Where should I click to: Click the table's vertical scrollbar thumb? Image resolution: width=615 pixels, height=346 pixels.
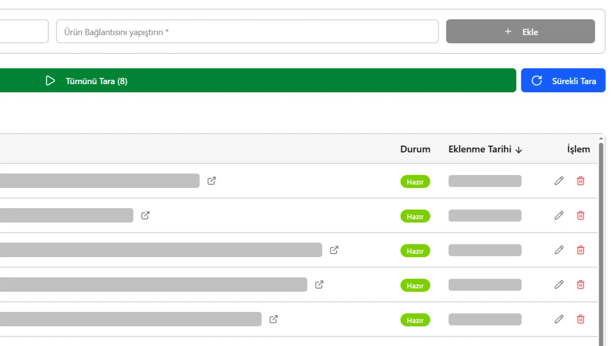601,240
